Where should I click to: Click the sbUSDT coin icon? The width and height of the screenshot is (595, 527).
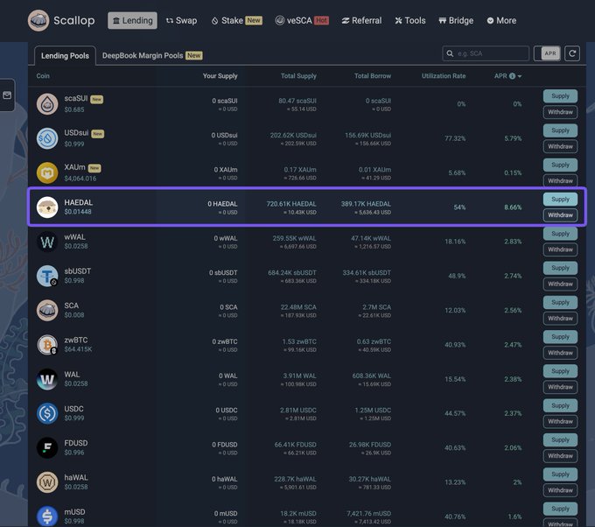[x=47, y=276]
